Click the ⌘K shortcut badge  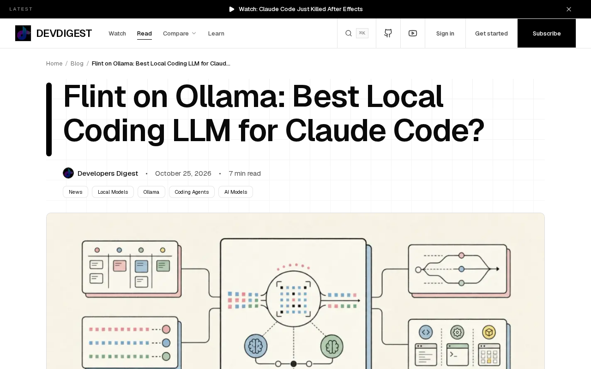(362, 33)
